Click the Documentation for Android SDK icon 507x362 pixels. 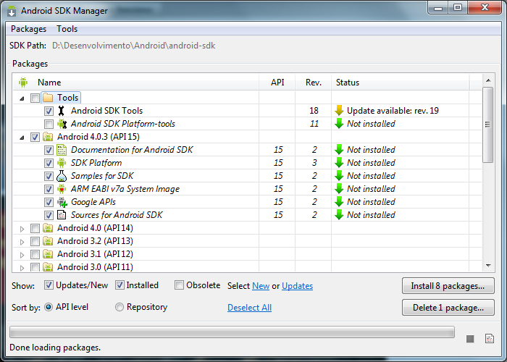pos(62,150)
